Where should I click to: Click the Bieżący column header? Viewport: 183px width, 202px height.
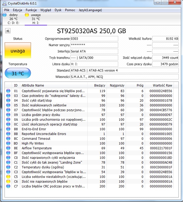97,86
